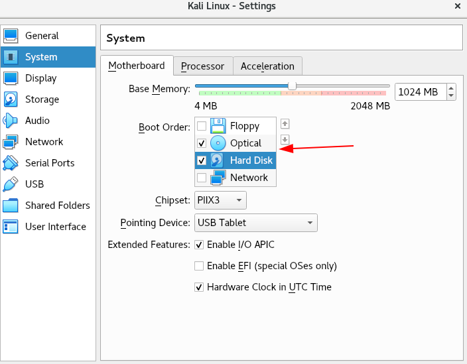Select Hard Disk row text in boot order
Screen dimensions: 467x364
pyautogui.click(x=251, y=160)
